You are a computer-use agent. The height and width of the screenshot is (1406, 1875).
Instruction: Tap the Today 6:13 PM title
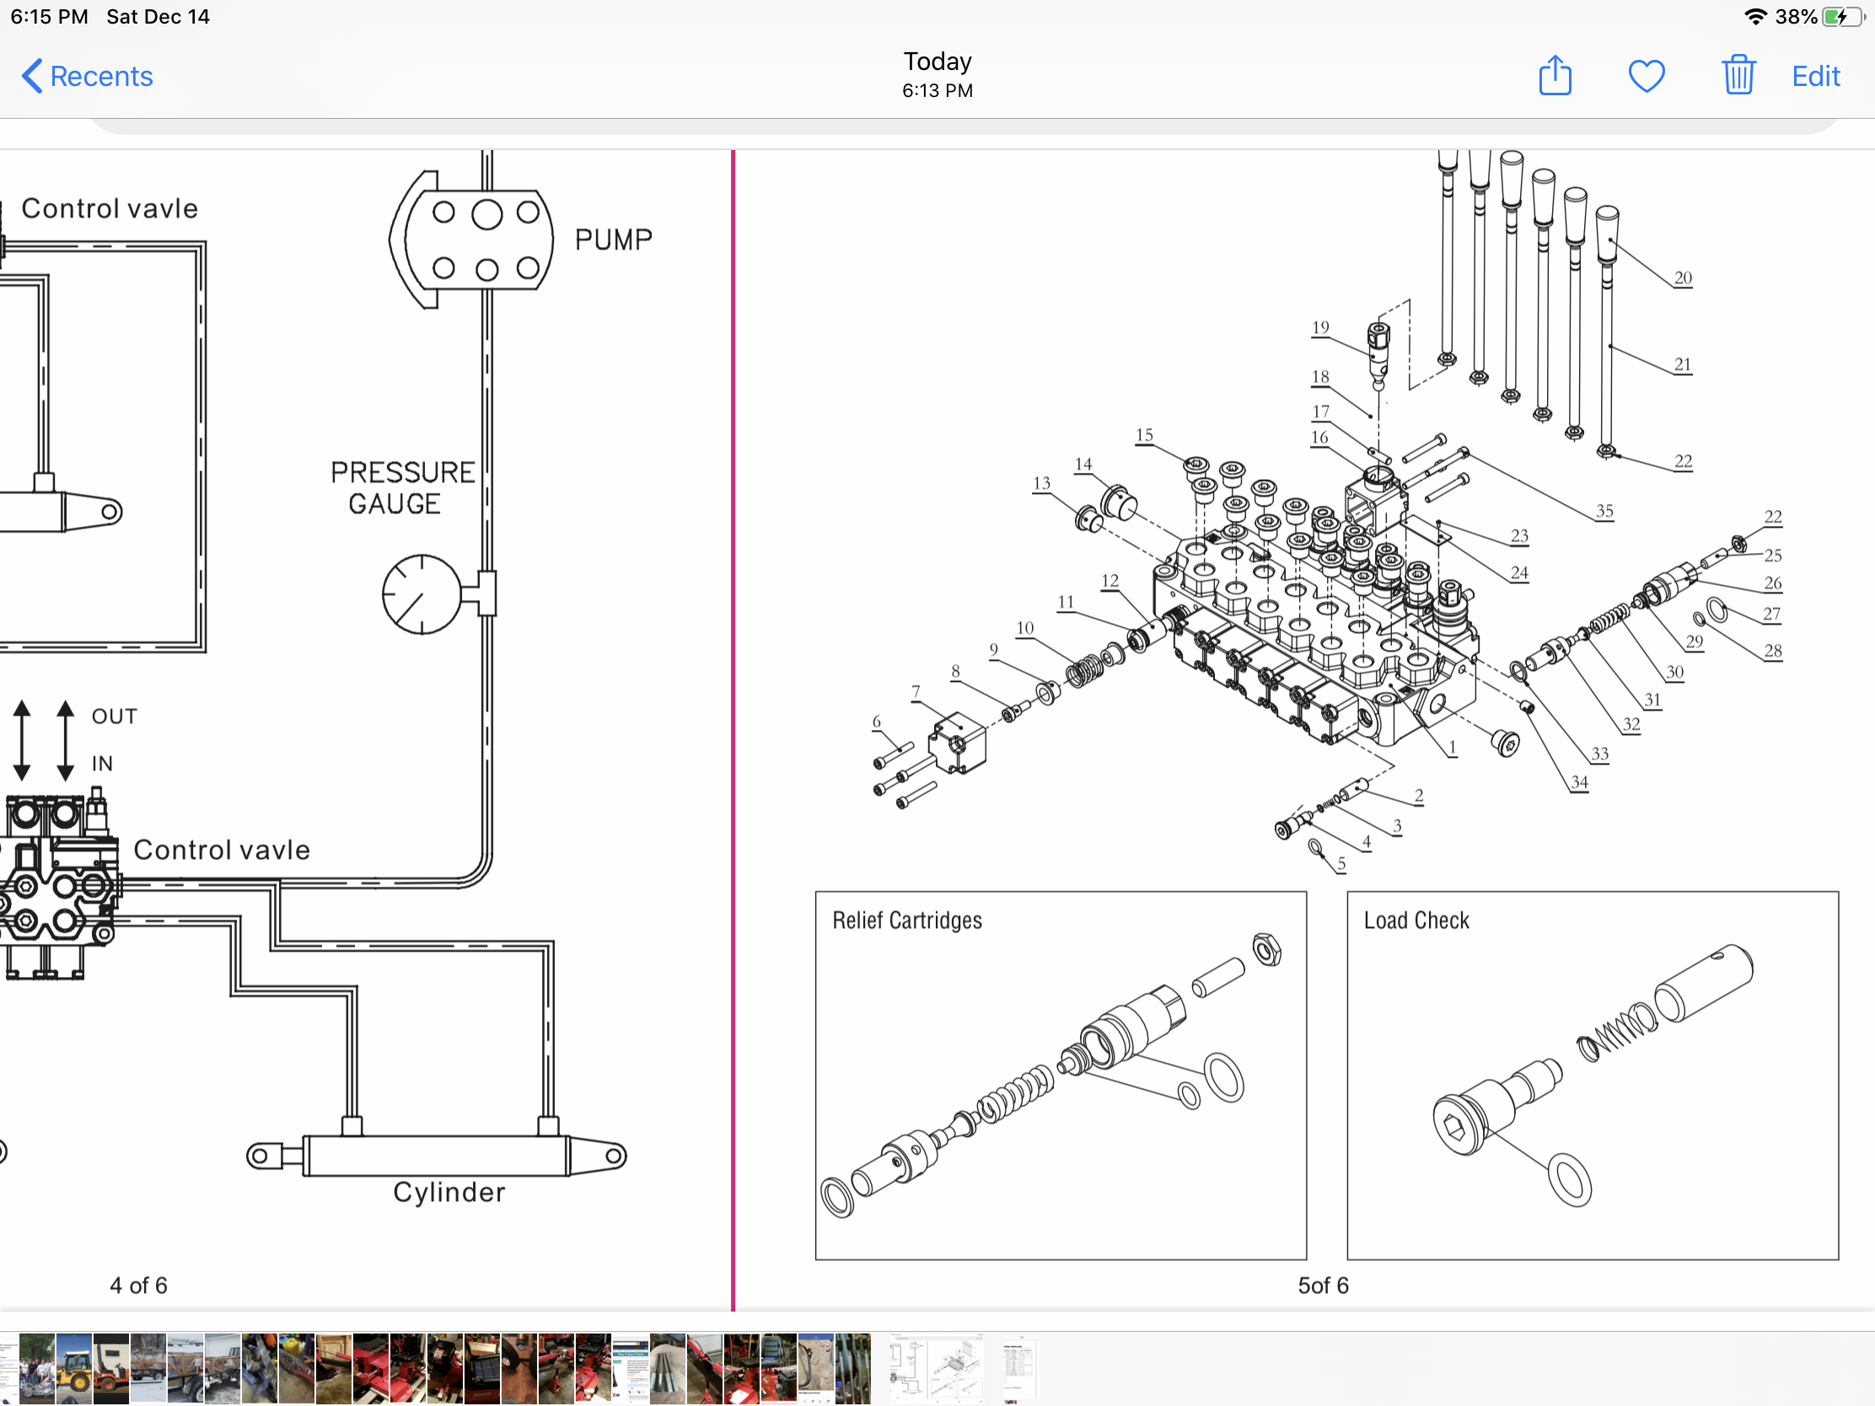tap(937, 74)
